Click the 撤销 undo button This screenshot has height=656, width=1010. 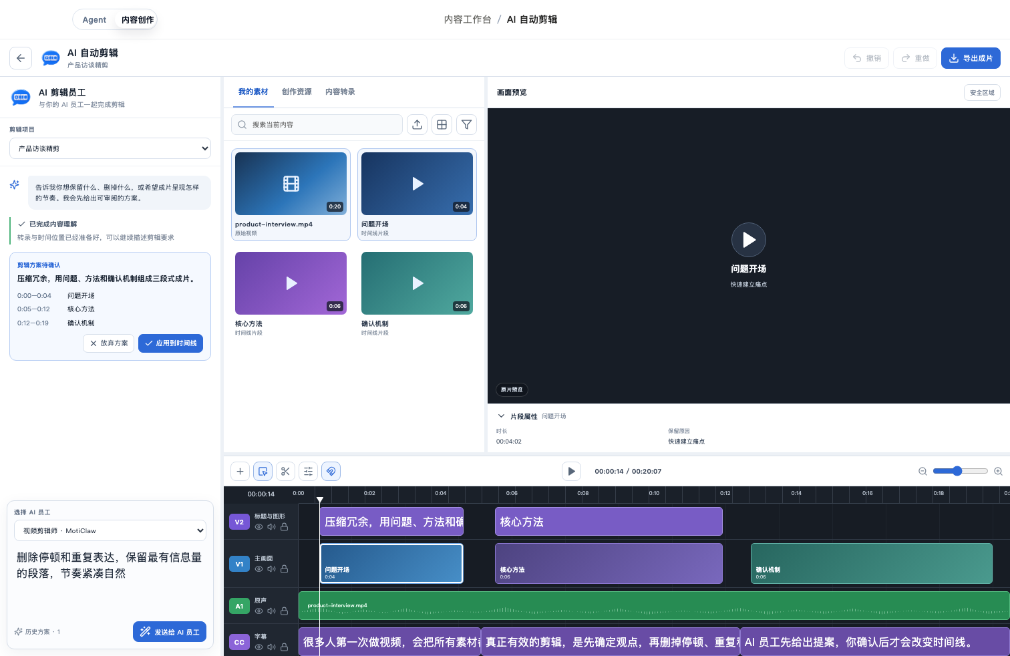866,58
